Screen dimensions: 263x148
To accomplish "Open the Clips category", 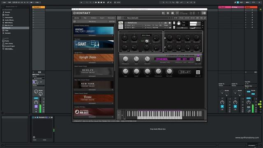I will click(x=7, y=30).
